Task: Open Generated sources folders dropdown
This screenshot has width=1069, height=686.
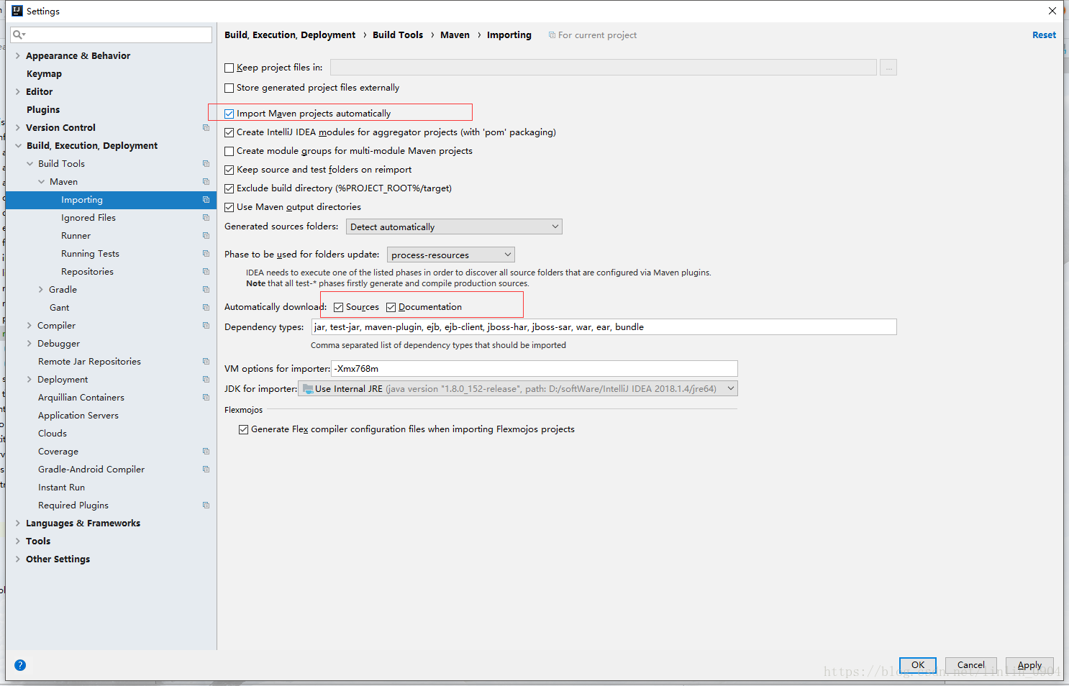Action: tap(454, 227)
